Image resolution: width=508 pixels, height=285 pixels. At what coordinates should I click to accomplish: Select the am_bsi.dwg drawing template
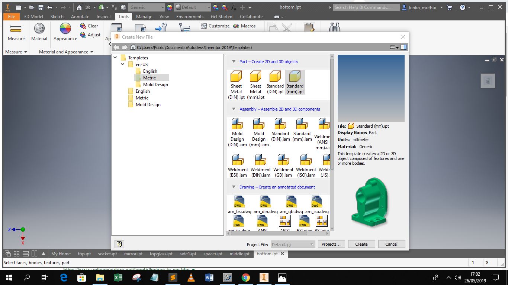pyautogui.click(x=239, y=205)
